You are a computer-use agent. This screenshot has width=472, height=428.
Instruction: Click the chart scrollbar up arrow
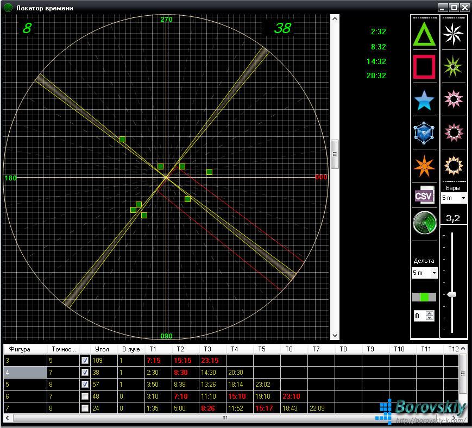coord(335,18)
